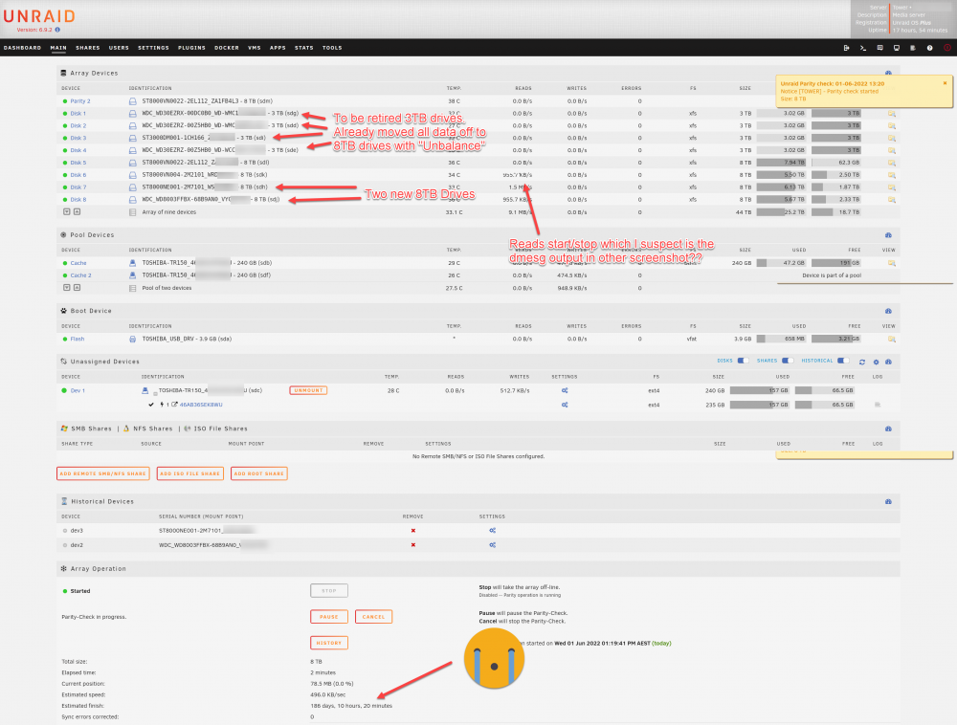Go to the SETTINGS tab
Screen dimensions: 957x725
click(x=153, y=48)
